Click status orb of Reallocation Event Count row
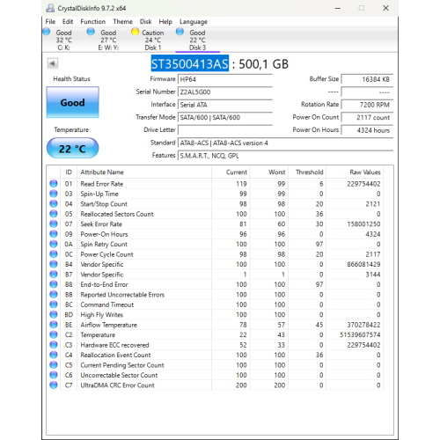The width and height of the screenshot is (440, 440). tap(54, 355)
